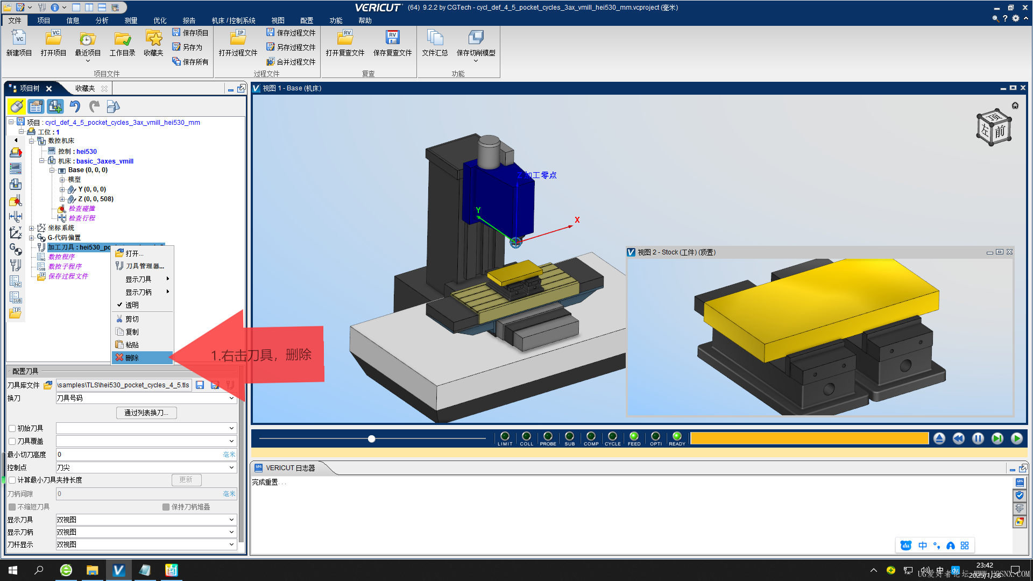Click the open tool library folder icon

tap(48, 385)
